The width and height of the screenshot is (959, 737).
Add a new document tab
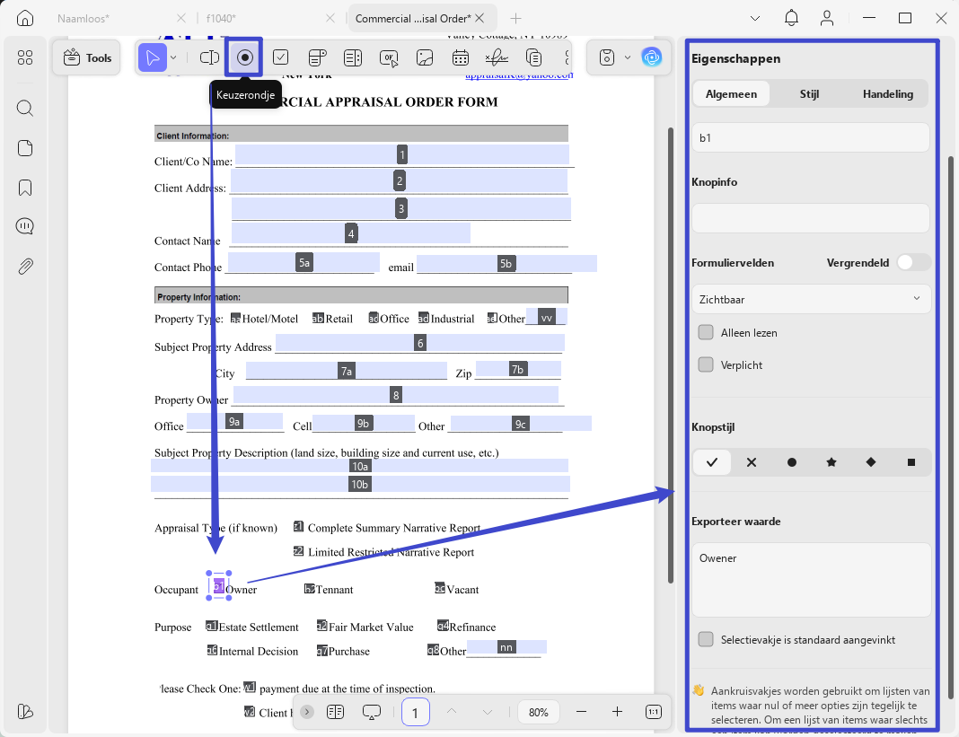tap(515, 18)
